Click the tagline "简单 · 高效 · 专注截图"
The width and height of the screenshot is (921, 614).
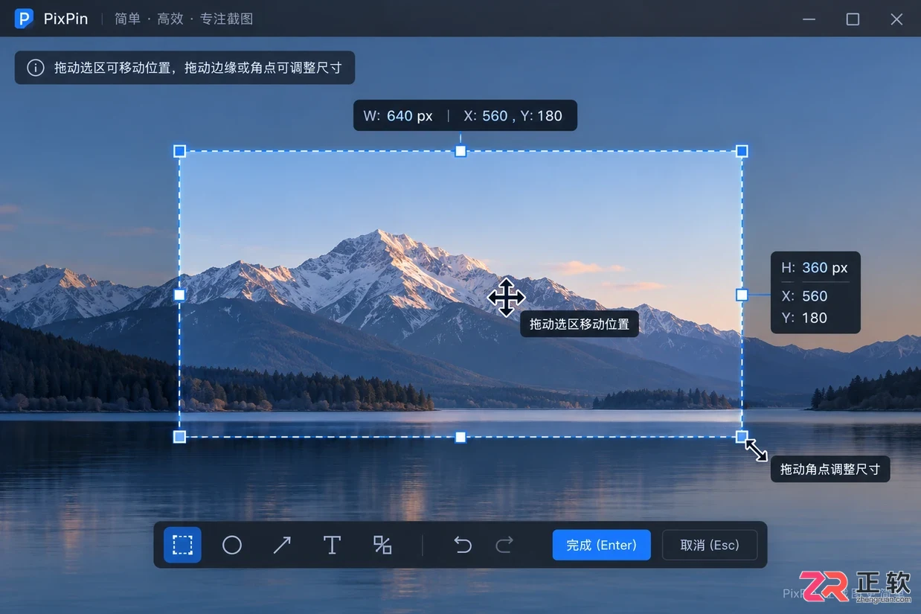184,19
